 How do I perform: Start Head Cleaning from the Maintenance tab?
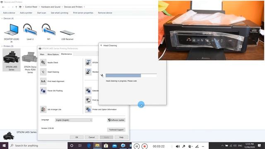coord(43,72)
